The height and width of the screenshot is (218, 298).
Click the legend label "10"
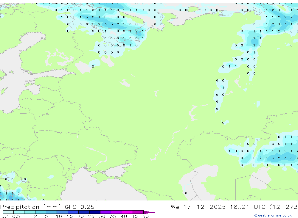[x=59, y=216]
